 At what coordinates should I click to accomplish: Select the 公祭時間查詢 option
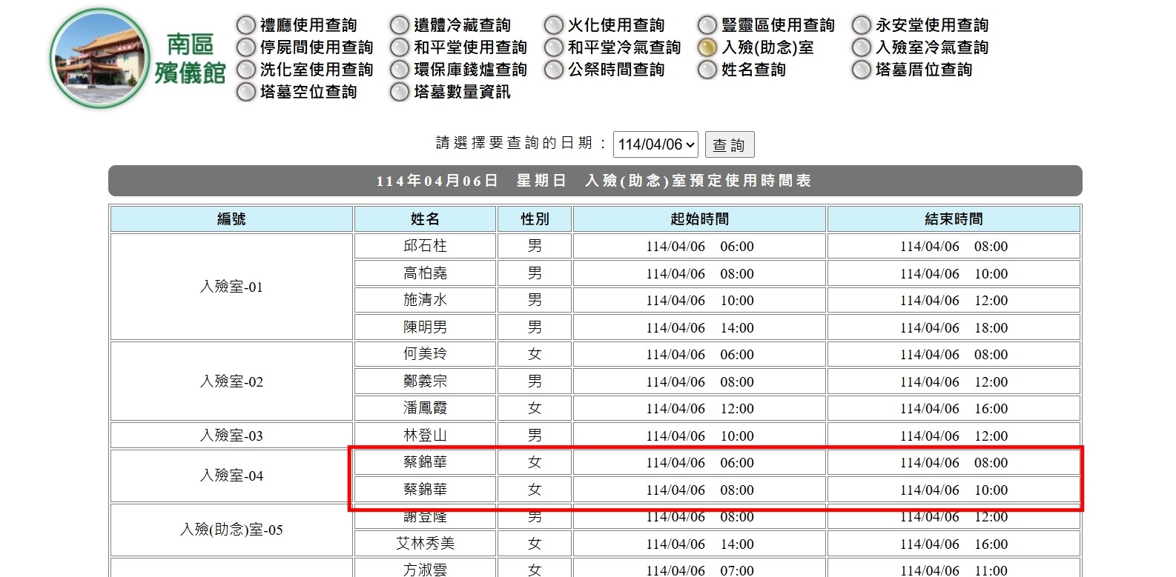(x=554, y=70)
